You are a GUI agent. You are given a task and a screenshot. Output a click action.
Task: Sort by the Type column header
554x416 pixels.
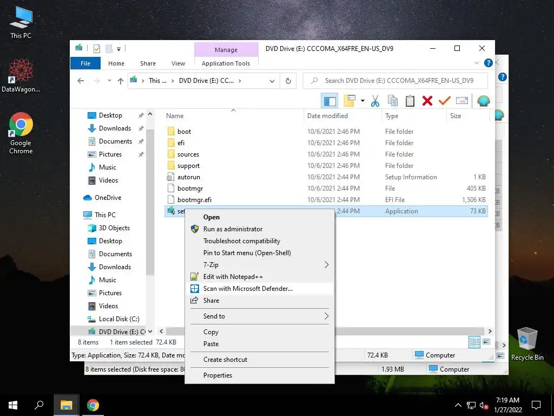pyautogui.click(x=414, y=116)
